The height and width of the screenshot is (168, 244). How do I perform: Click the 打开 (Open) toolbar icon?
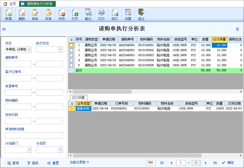tap(75, 15)
